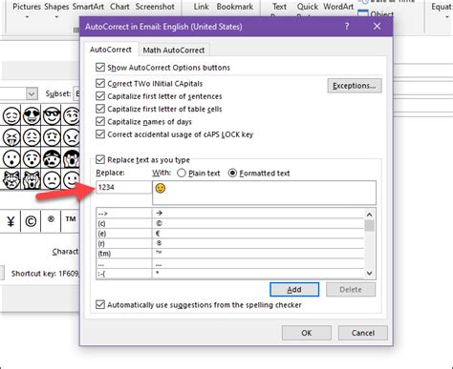Insert a Chart from the ribbon
Viewport: 453px width, 369px height.
[x=119, y=7]
